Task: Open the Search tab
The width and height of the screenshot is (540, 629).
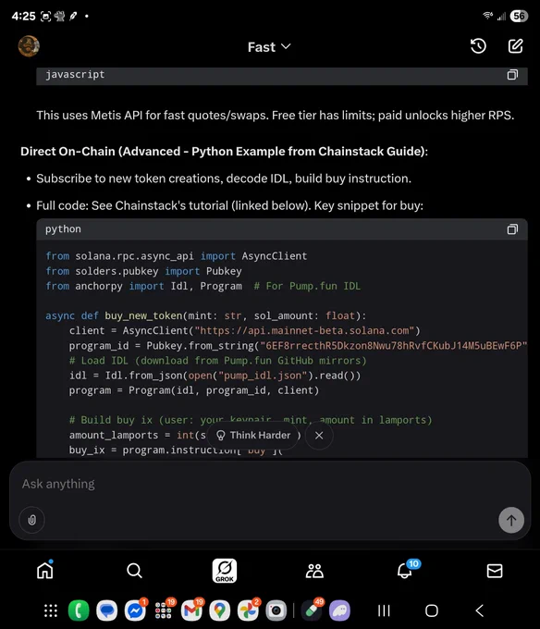Action: point(134,571)
